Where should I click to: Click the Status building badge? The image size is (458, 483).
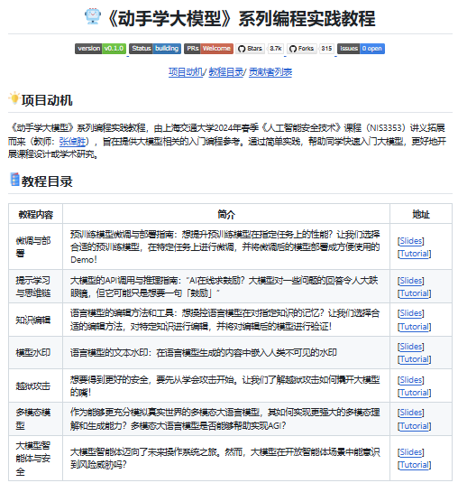[x=155, y=49]
